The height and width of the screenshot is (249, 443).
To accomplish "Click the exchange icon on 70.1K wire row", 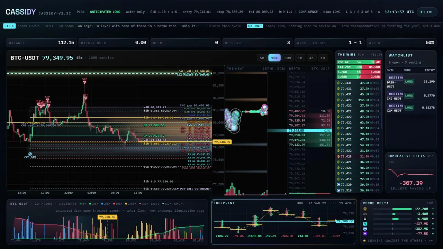I will click(338, 134).
